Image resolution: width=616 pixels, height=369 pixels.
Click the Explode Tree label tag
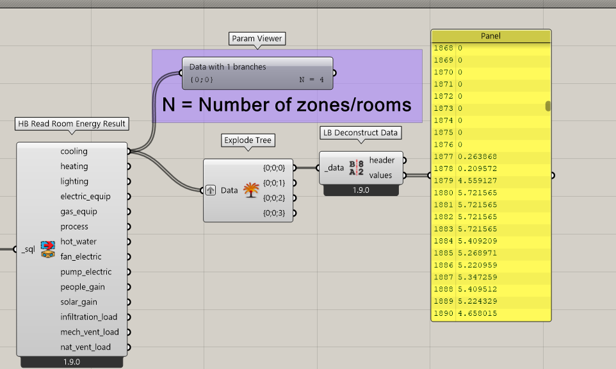248,140
